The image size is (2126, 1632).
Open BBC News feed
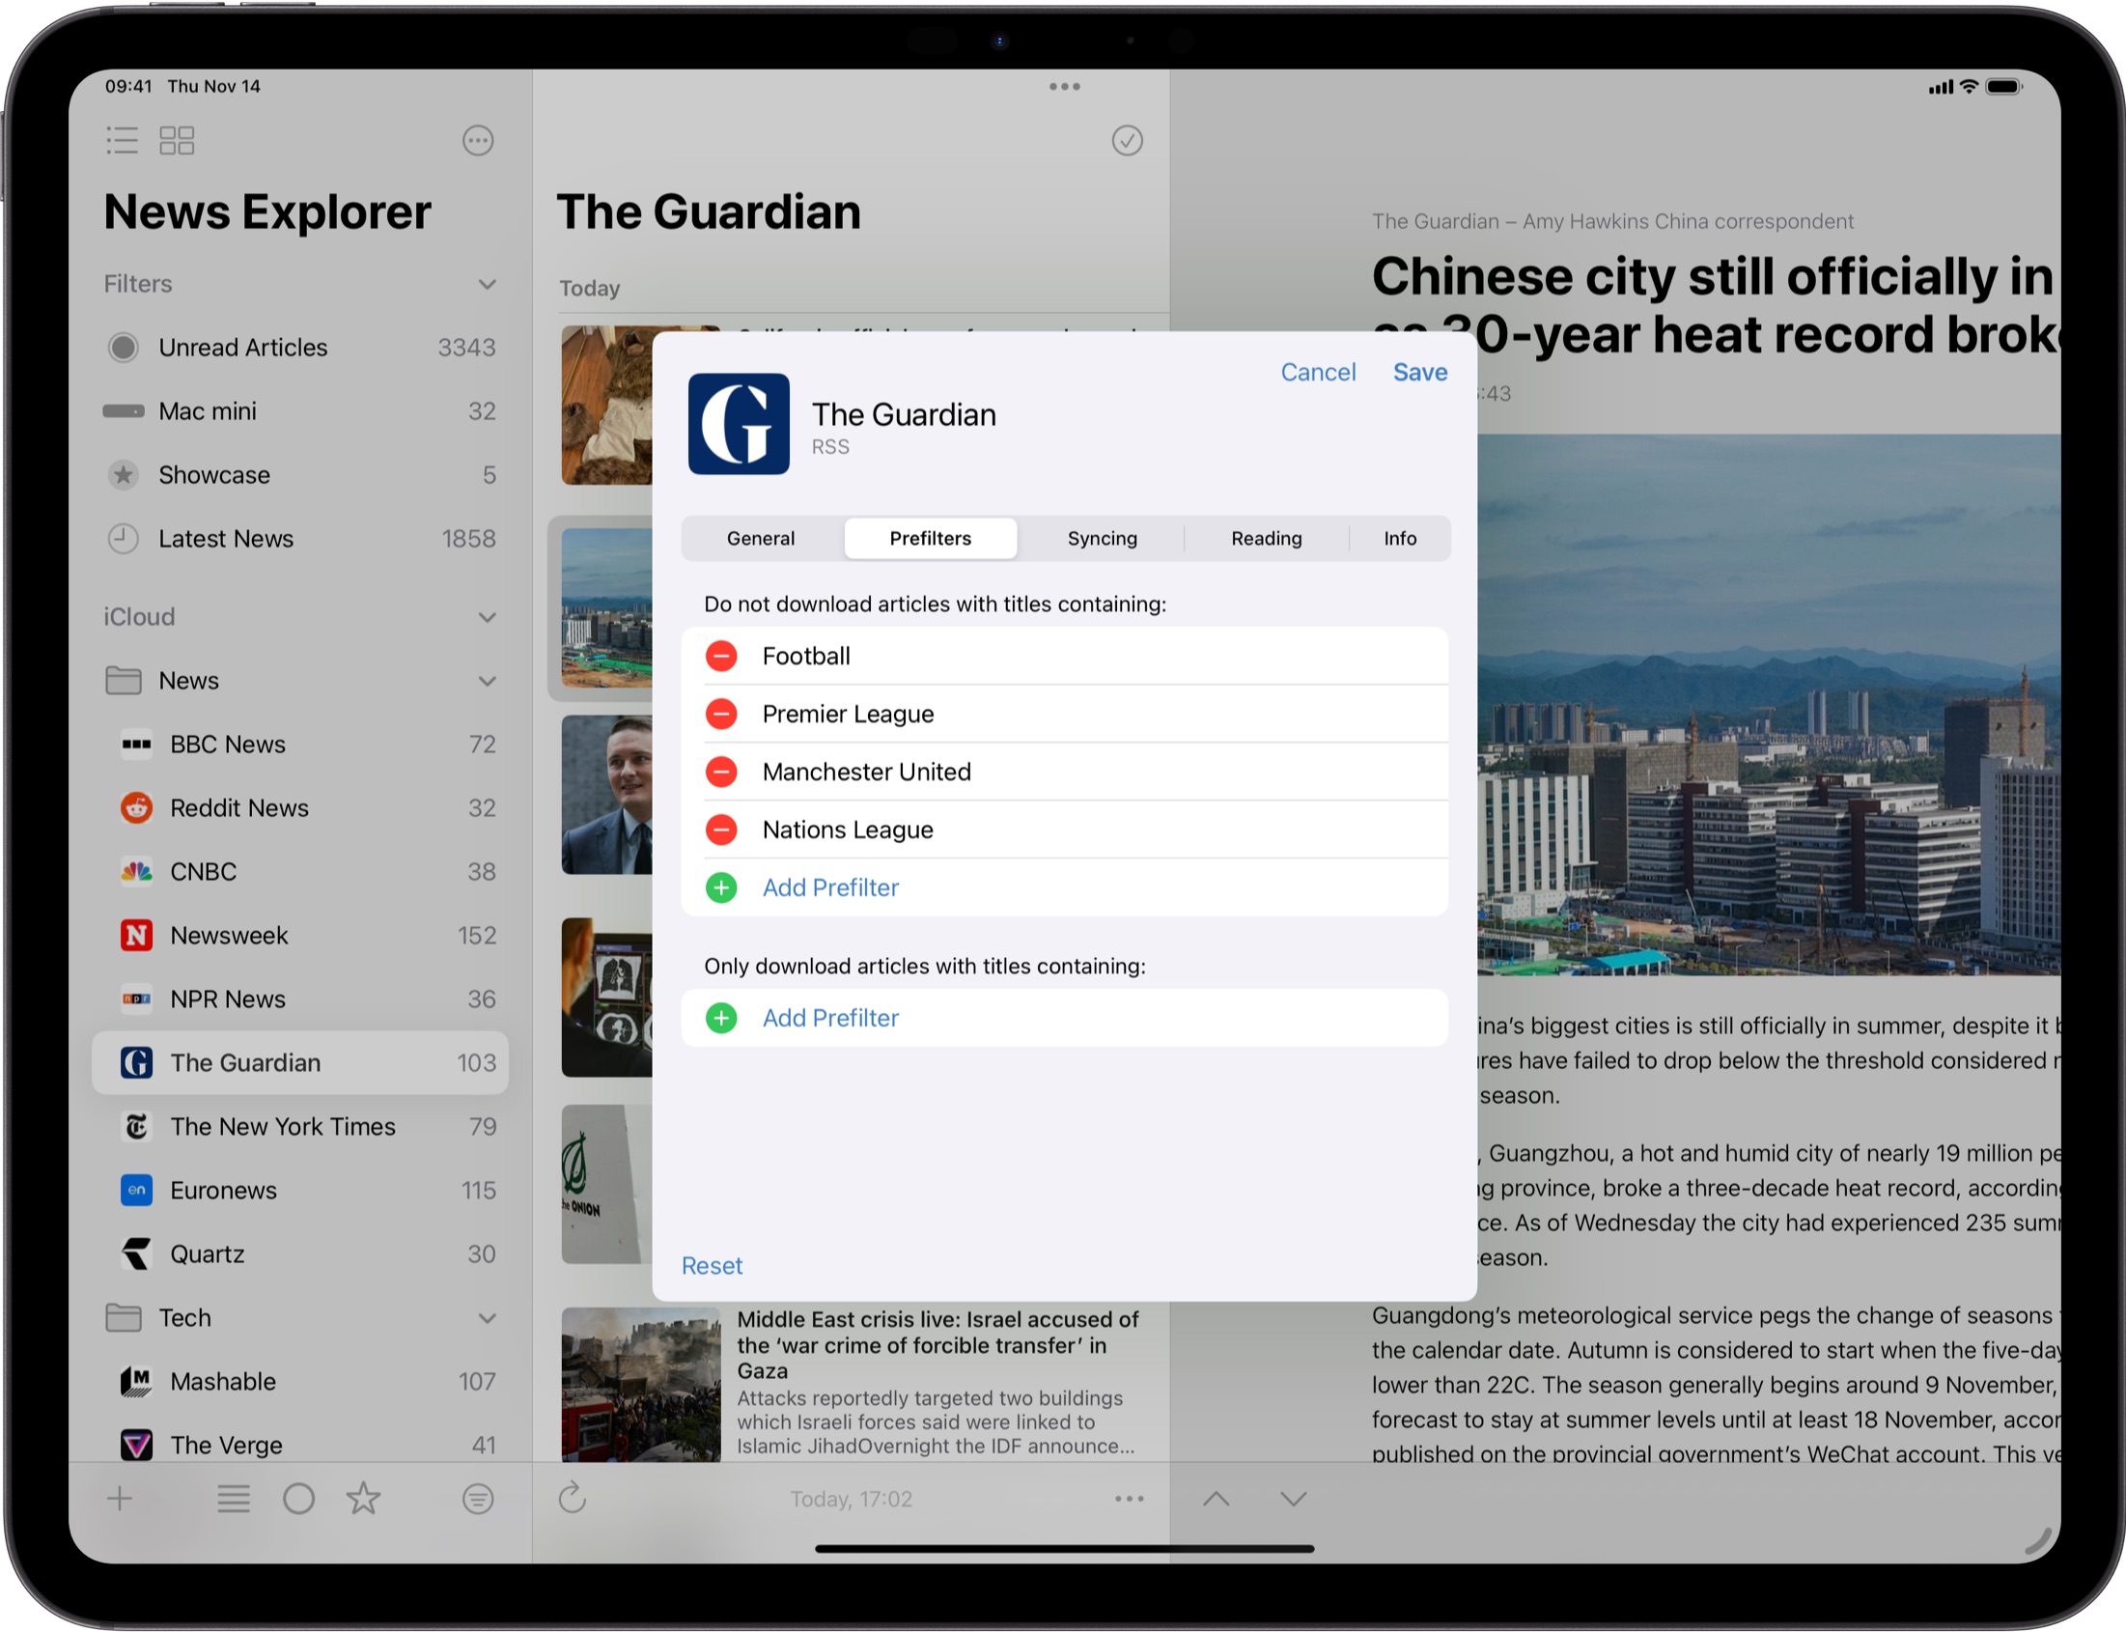click(x=301, y=745)
